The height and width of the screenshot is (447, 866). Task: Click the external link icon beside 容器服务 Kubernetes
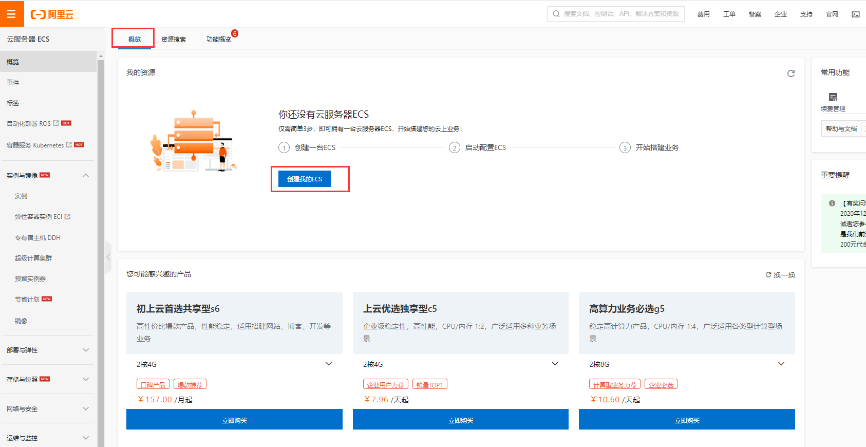tap(69, 145)
